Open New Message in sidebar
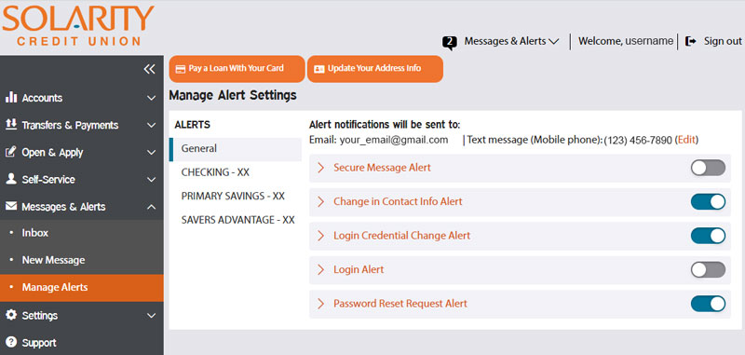This screenshot has height=355, width=745. (82, 260)
